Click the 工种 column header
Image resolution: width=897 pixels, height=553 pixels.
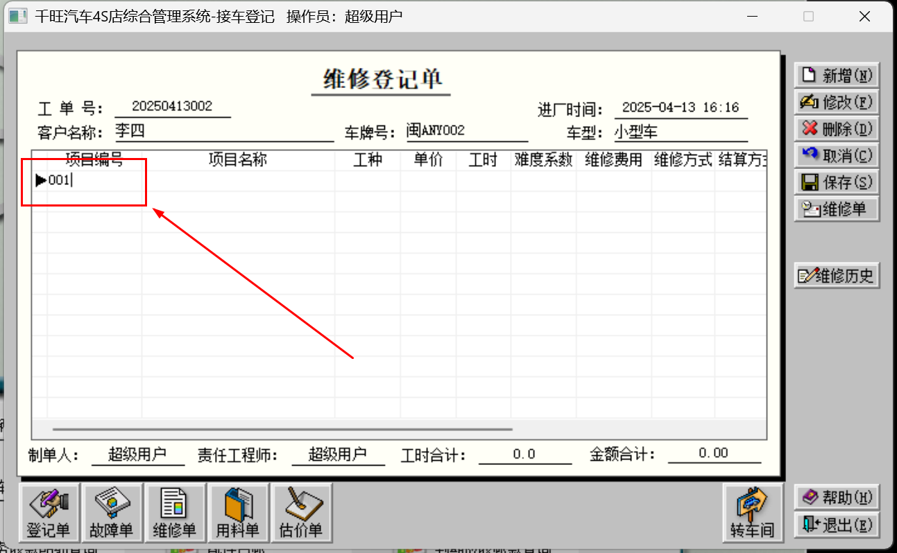(368, 160)
